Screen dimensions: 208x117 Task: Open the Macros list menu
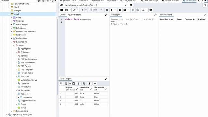click(x=144, y=10)
